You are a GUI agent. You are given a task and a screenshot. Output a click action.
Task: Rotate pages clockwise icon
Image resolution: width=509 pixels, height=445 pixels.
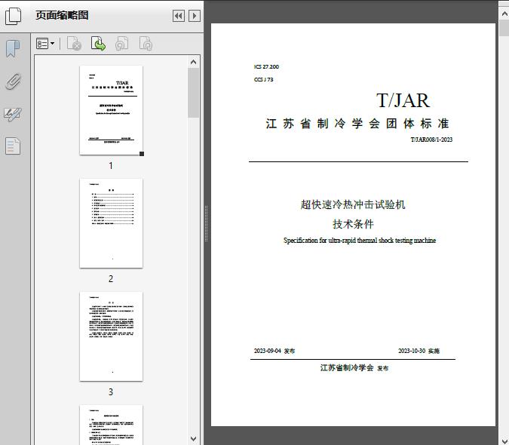point(146,44)
